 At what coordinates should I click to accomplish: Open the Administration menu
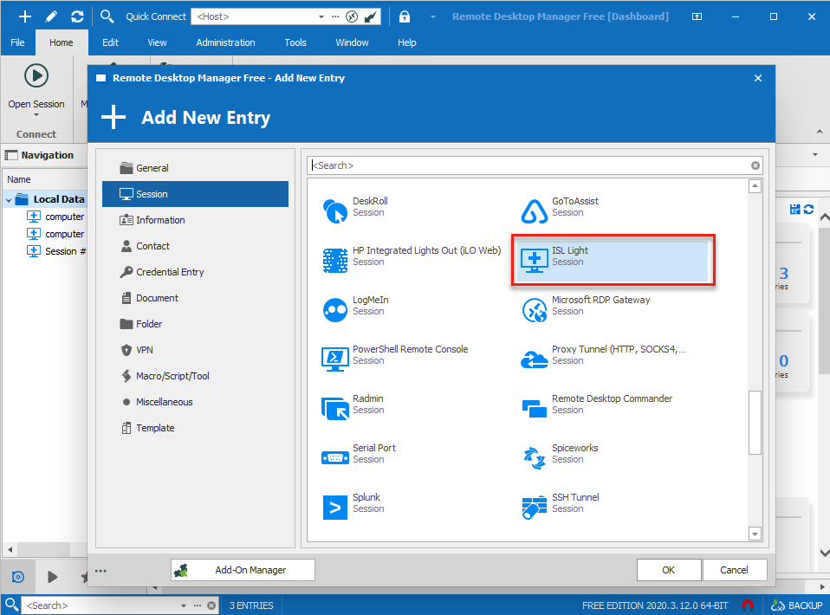225,42
